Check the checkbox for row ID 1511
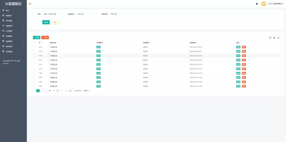Viewport: 286px width, 142px height. click(x=34, y=64)
